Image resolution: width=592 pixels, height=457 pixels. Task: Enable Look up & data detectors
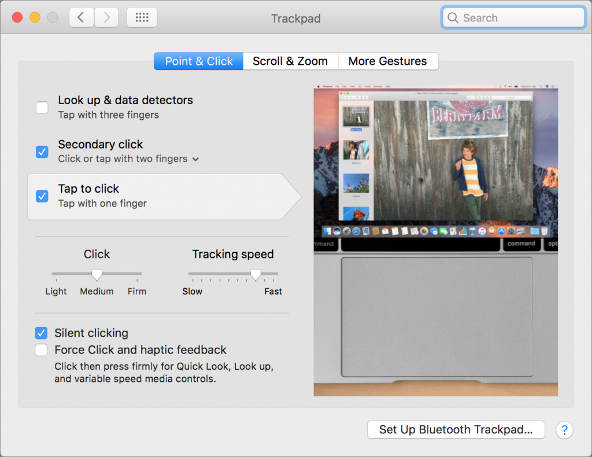[x=42, y=108]
